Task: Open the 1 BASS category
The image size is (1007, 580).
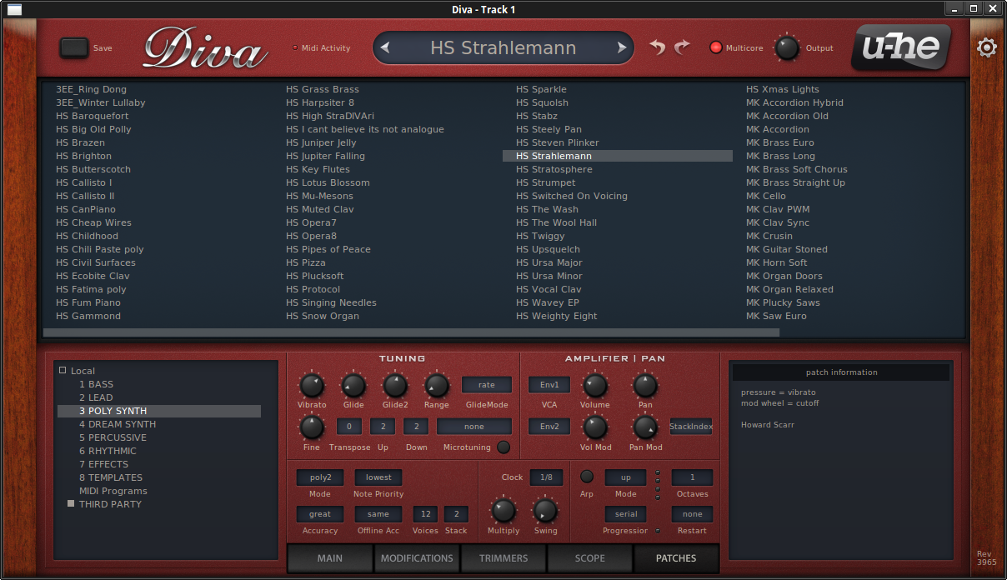Action: coord(97,384)
